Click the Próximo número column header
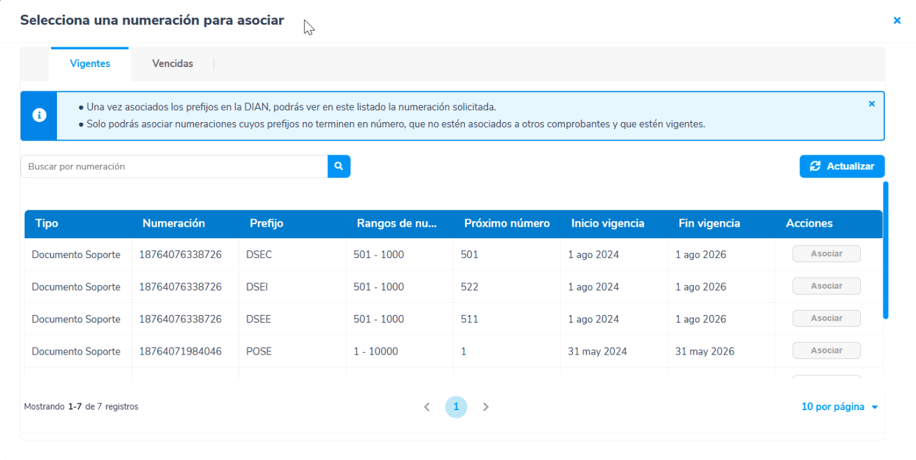Screen dimensions: 916x460 pyautogui.click(x=507, y=224)
